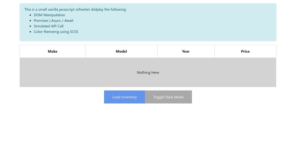The height and width of the screenshot is (167, 296).
Task: Click the Simulated API Call list item
Action: click(48, 26)
